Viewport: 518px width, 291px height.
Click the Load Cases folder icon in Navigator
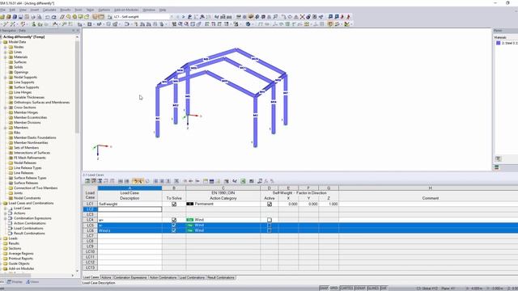click(x=11, y=209)
